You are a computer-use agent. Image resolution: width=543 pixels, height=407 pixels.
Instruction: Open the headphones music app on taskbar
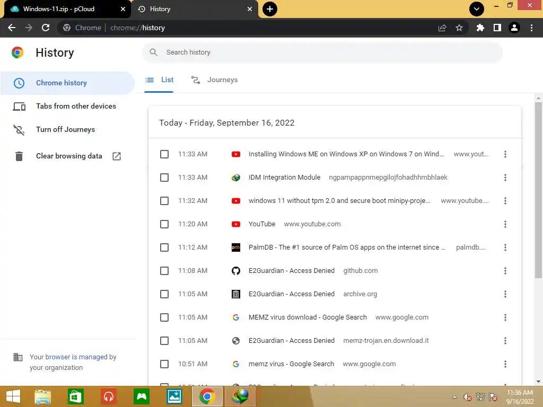point(109,396)
